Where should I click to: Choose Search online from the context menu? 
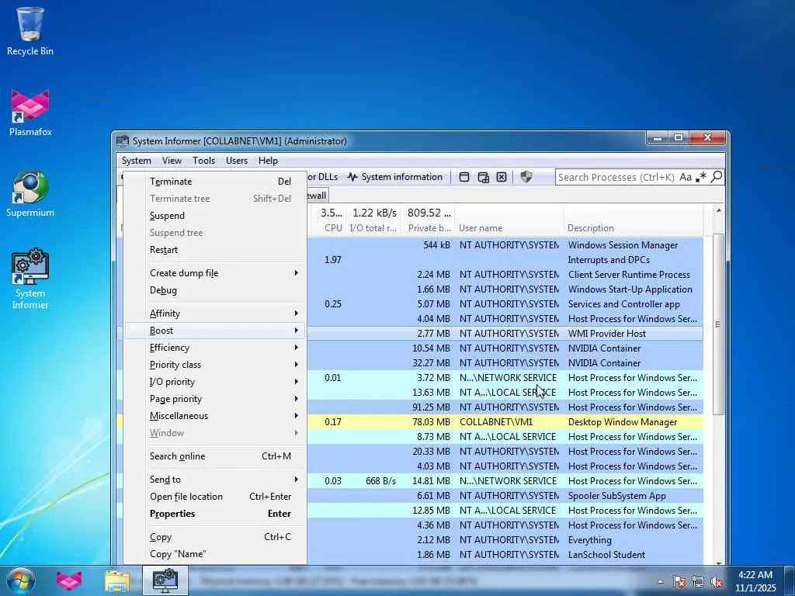pyautogui.click(x=215, y=456)
